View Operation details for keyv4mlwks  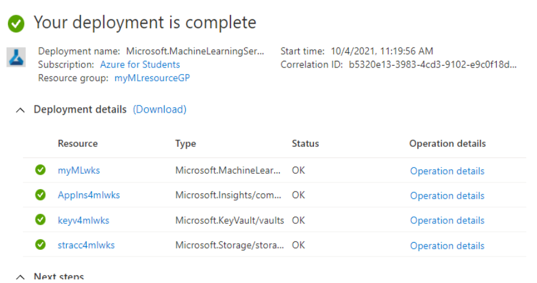pyautogui.click(x=447, y=220)
